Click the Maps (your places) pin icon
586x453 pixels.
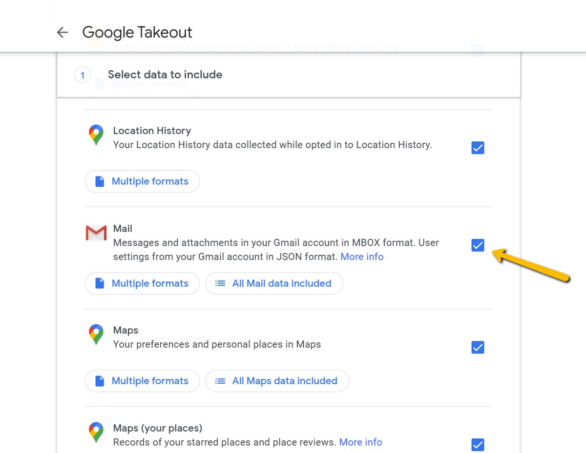[x=96, y=432]
